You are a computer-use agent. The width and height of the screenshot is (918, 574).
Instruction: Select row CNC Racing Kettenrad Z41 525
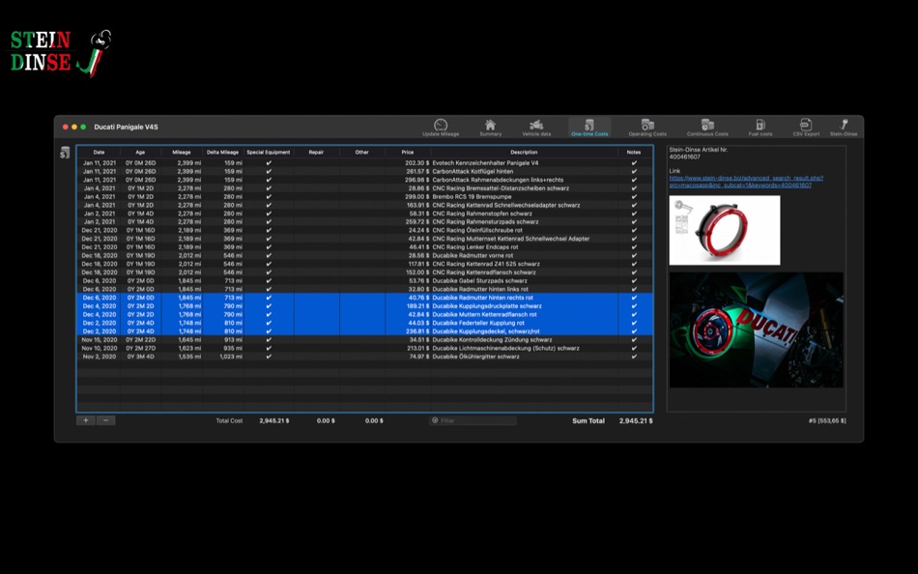(364, 264)
